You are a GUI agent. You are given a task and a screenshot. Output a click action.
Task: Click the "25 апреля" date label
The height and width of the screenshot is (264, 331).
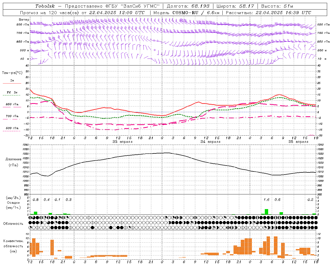click(x=298, y=142)
